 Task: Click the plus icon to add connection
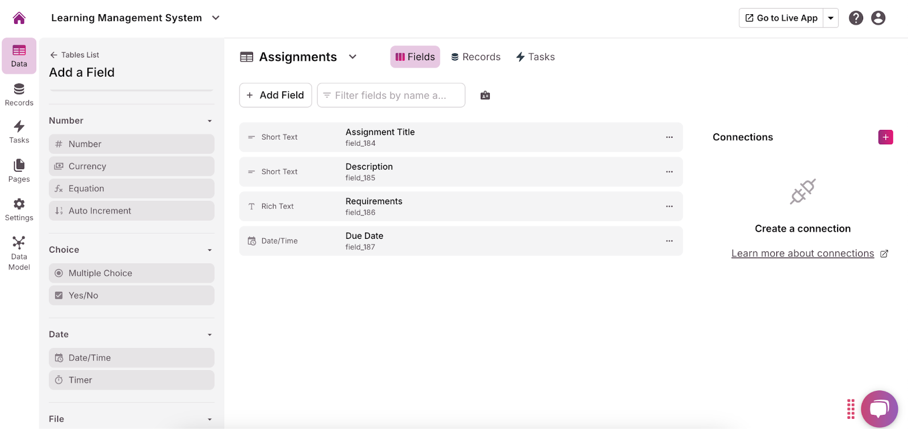[885, 137]
